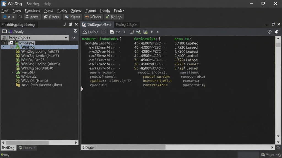This screenshot has height=158, width=282.
Task: Click the pin icon at output toolbar right
Action: click(276, 32)
